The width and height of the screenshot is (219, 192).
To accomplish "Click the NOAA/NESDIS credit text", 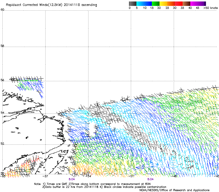I will point(174,190).
